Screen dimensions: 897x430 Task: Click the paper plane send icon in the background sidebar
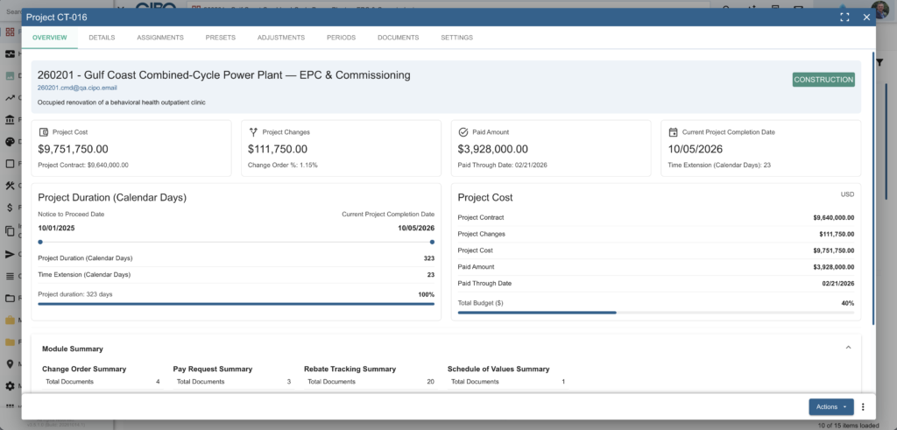(10, 255)
